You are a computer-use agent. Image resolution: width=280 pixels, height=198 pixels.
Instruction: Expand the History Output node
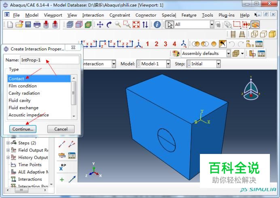point(8,158)
